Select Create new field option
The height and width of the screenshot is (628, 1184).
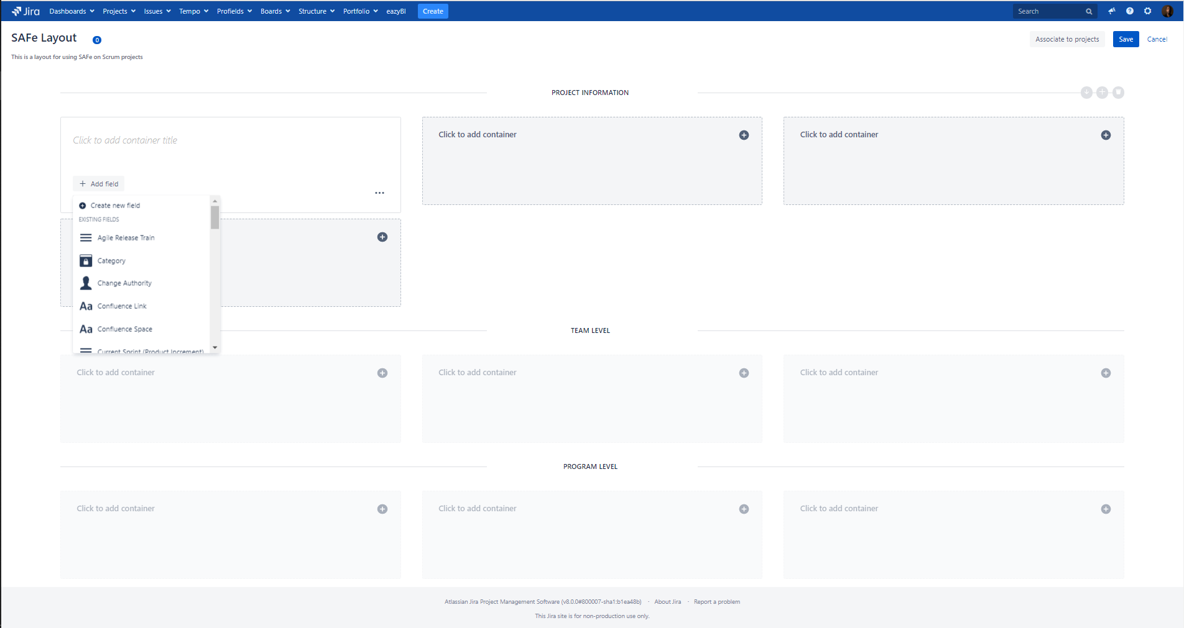click(115, 205)
